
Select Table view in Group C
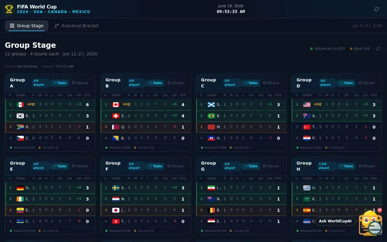(251, 83)
